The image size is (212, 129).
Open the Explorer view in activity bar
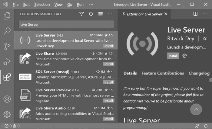point(7,16)
